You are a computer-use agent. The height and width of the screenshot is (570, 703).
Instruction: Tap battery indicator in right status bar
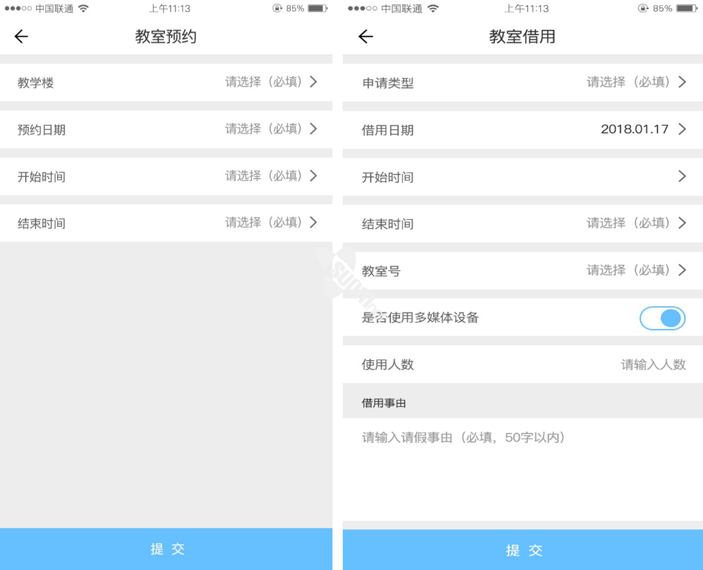[x=687, y=8]
